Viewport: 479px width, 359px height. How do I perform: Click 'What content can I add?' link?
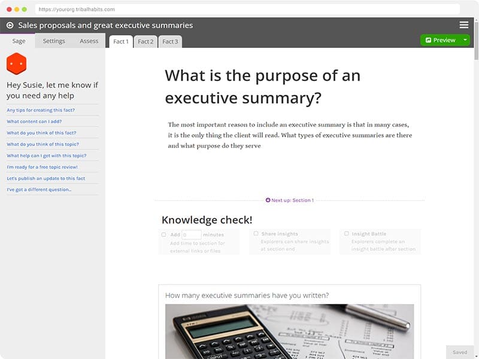point(34,121)
